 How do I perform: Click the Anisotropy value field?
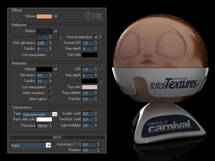click(89, 145)
